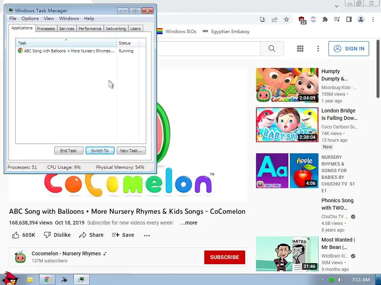Screen dimensions: 381x285
Task: Switch to the Networking tab
Action: tap(116, 29)
